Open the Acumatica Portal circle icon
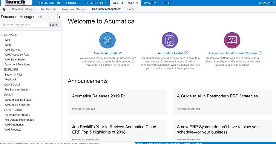 pos(170,40)
